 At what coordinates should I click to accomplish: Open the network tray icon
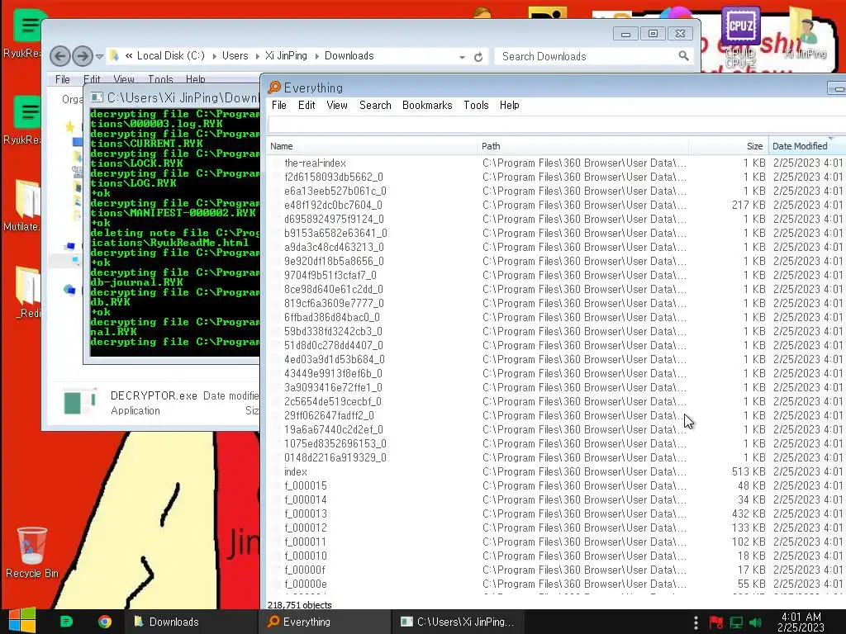click(736, 622)
